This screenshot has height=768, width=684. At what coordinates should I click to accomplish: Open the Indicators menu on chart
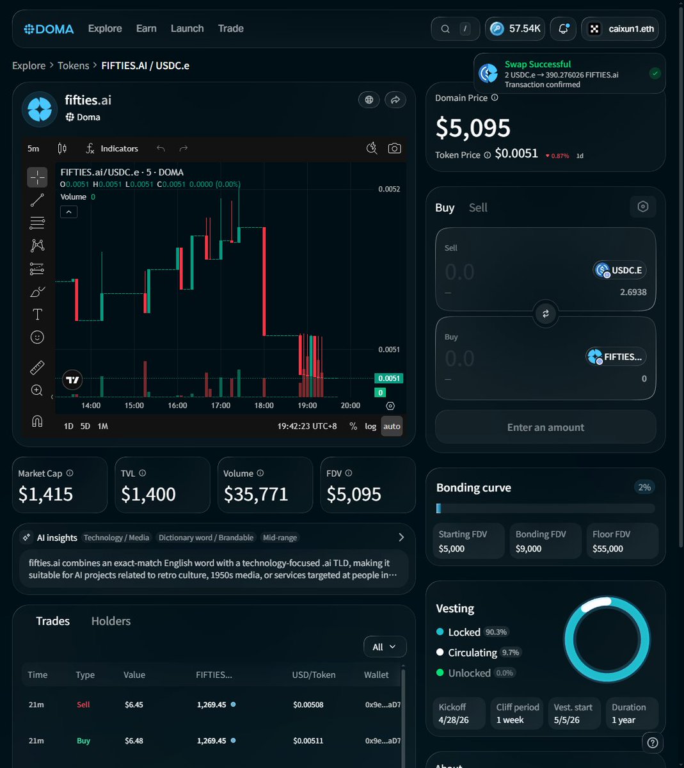point(112,148)
